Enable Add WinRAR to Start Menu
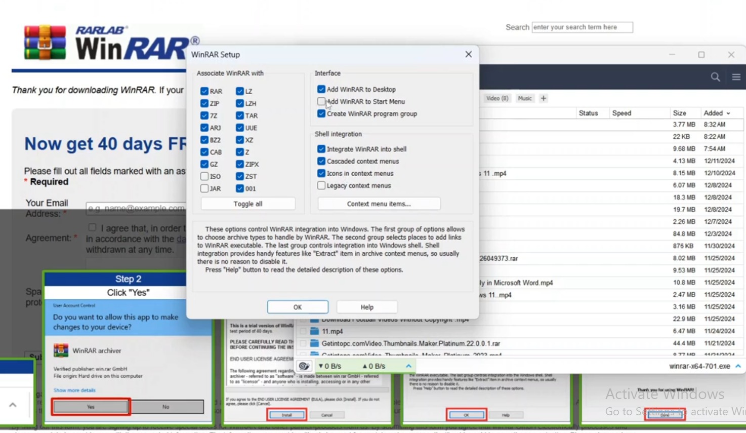Image resolution: width=746 pixels, height=433 pixels. [321, 101]
